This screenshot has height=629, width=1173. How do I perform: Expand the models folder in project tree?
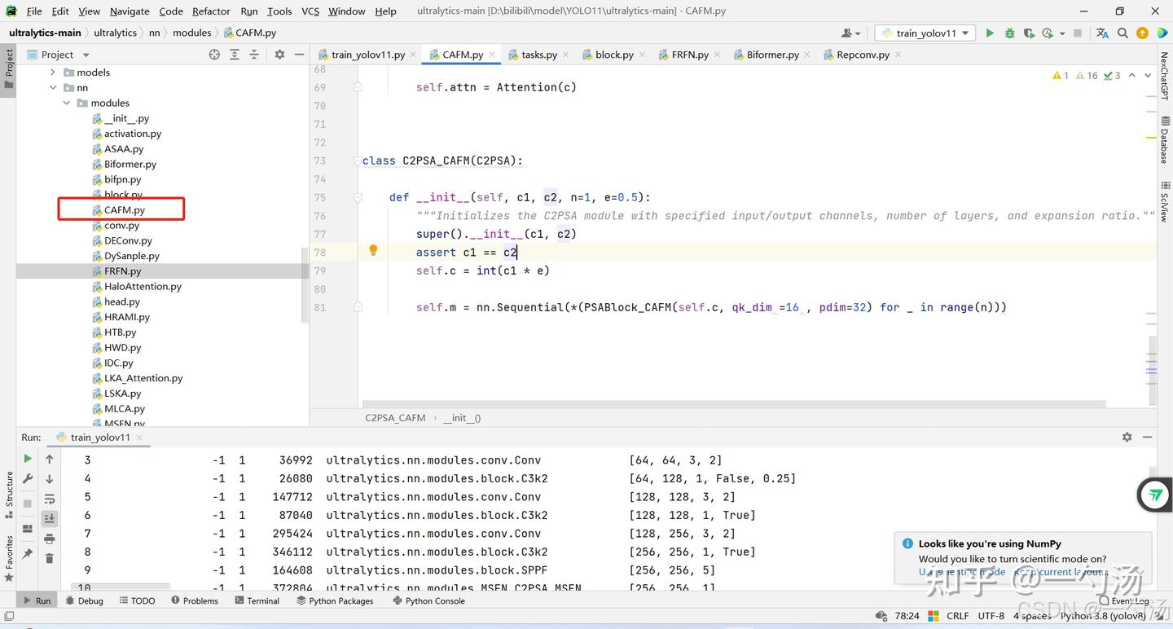tap(54, 73)
